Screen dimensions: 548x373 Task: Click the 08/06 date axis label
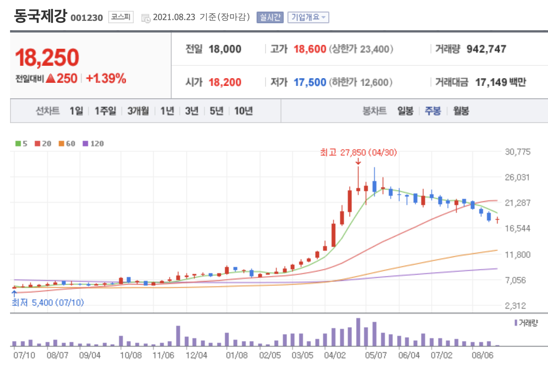(x=482, y=355)
